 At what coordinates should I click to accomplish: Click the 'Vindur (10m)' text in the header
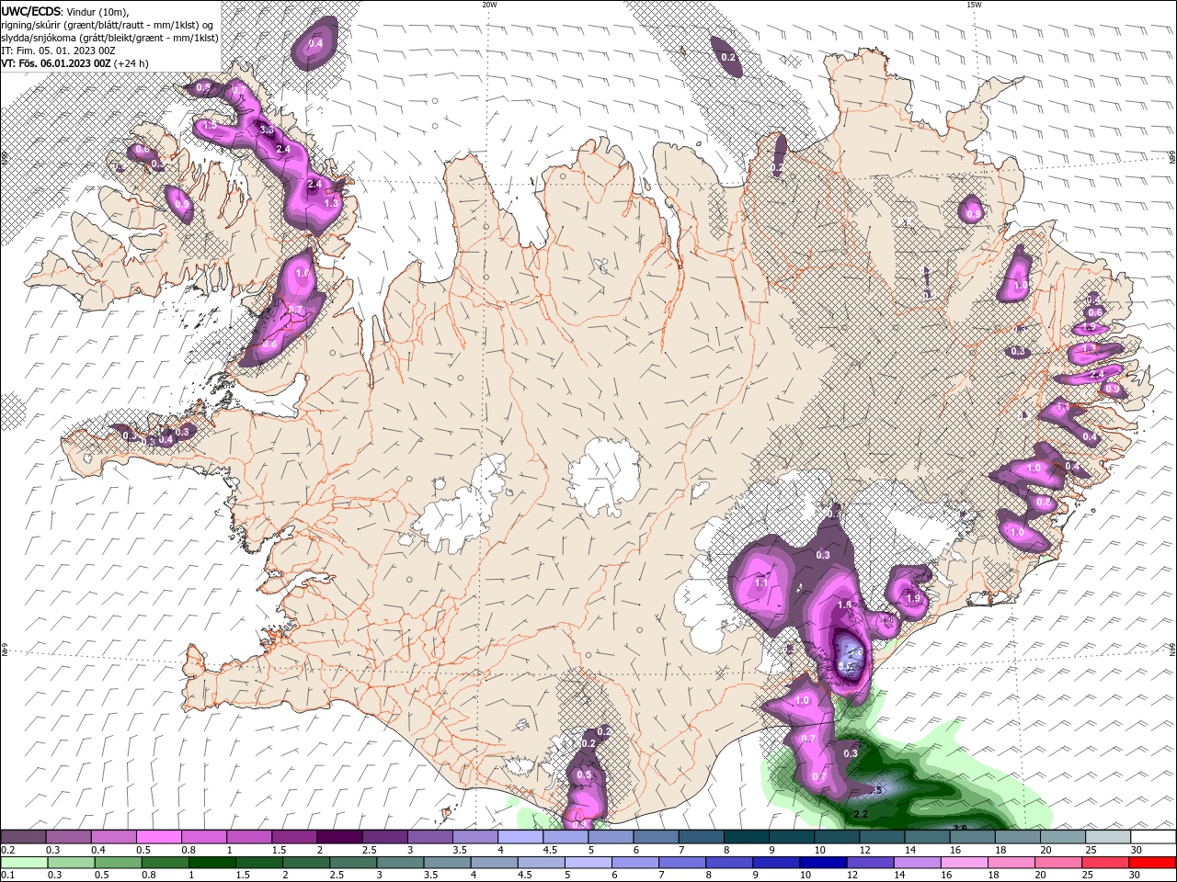pyautogui.click(x=98, y=11)
